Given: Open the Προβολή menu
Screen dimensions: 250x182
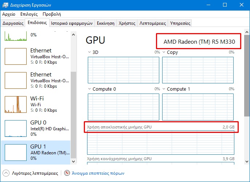Looking at the screenshot, I should pos(52,14).
